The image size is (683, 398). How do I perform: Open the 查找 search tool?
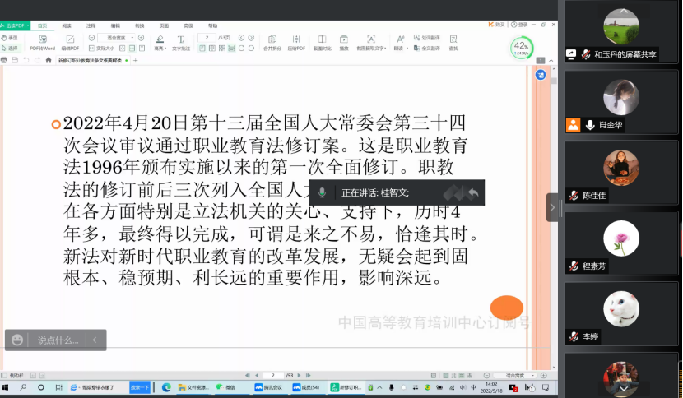pyautogui.click(x=453, y=41)
